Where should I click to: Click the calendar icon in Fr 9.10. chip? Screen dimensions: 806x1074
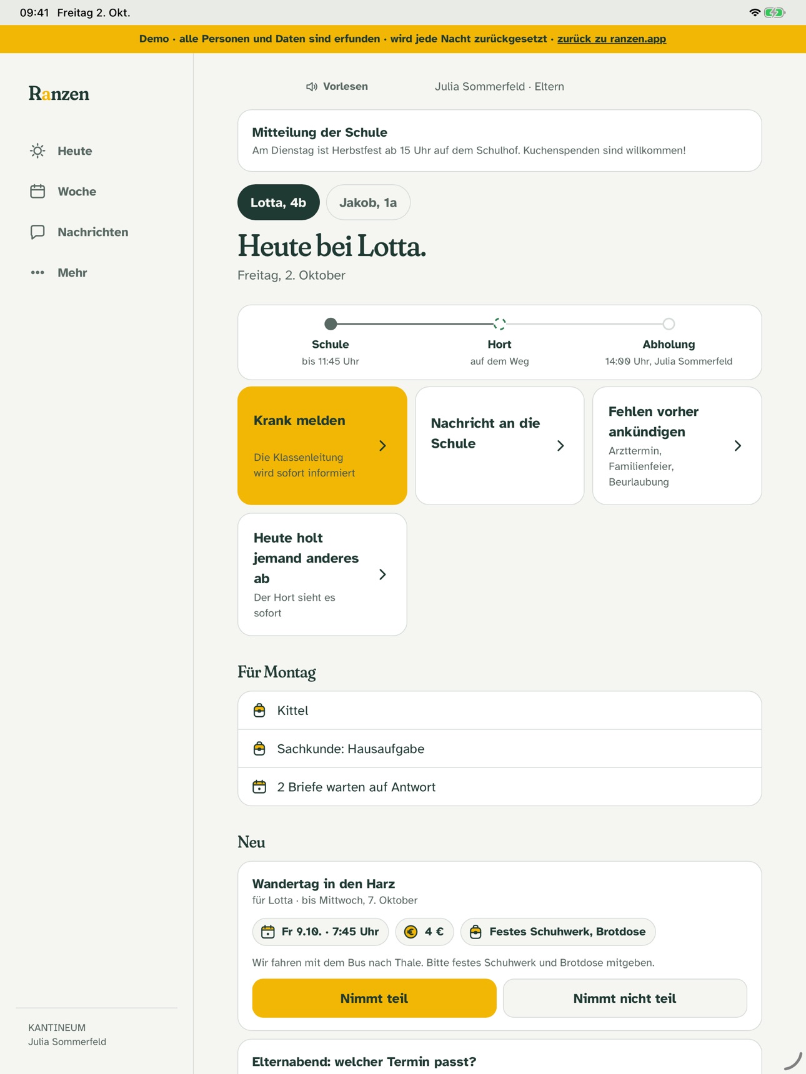(x=268, y=932)
